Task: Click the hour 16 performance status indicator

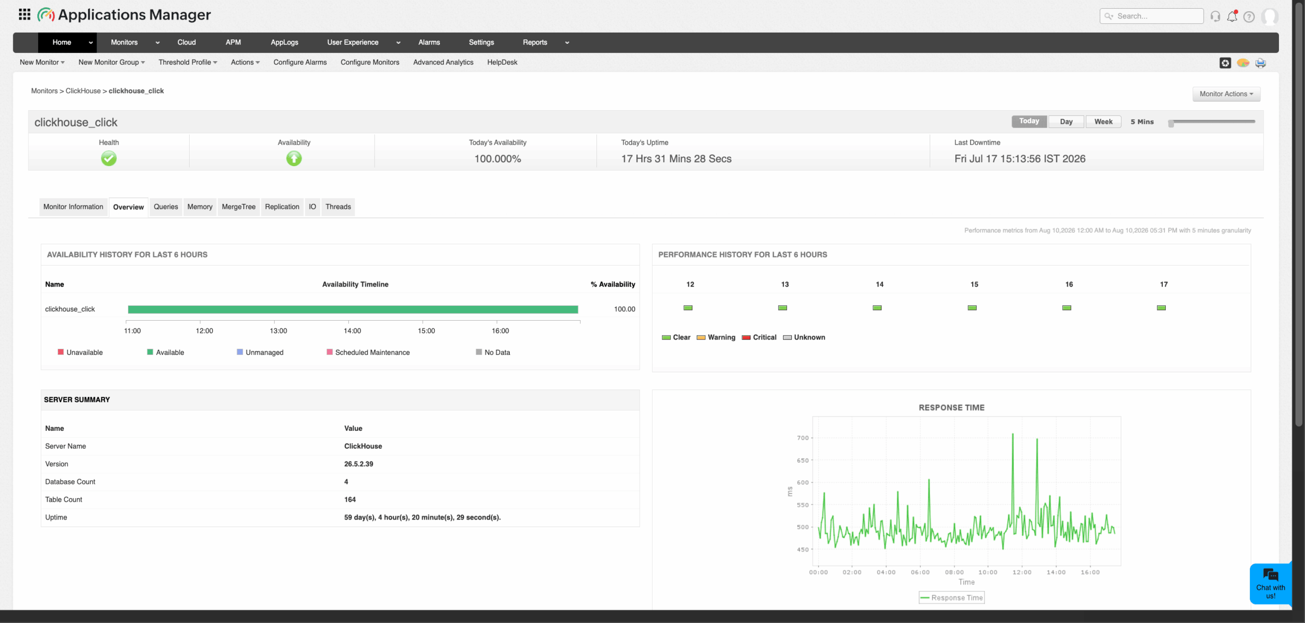Action: (x=1066, y=308)
